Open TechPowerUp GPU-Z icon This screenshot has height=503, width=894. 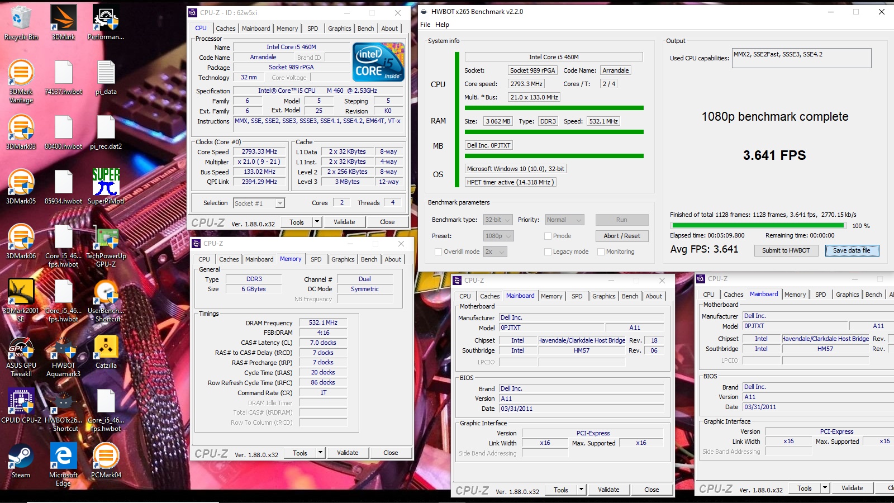106,246
